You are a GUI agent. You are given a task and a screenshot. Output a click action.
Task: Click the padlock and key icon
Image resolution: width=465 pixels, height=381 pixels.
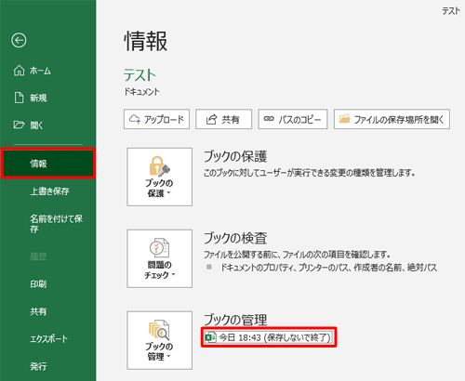coord(159,166)
